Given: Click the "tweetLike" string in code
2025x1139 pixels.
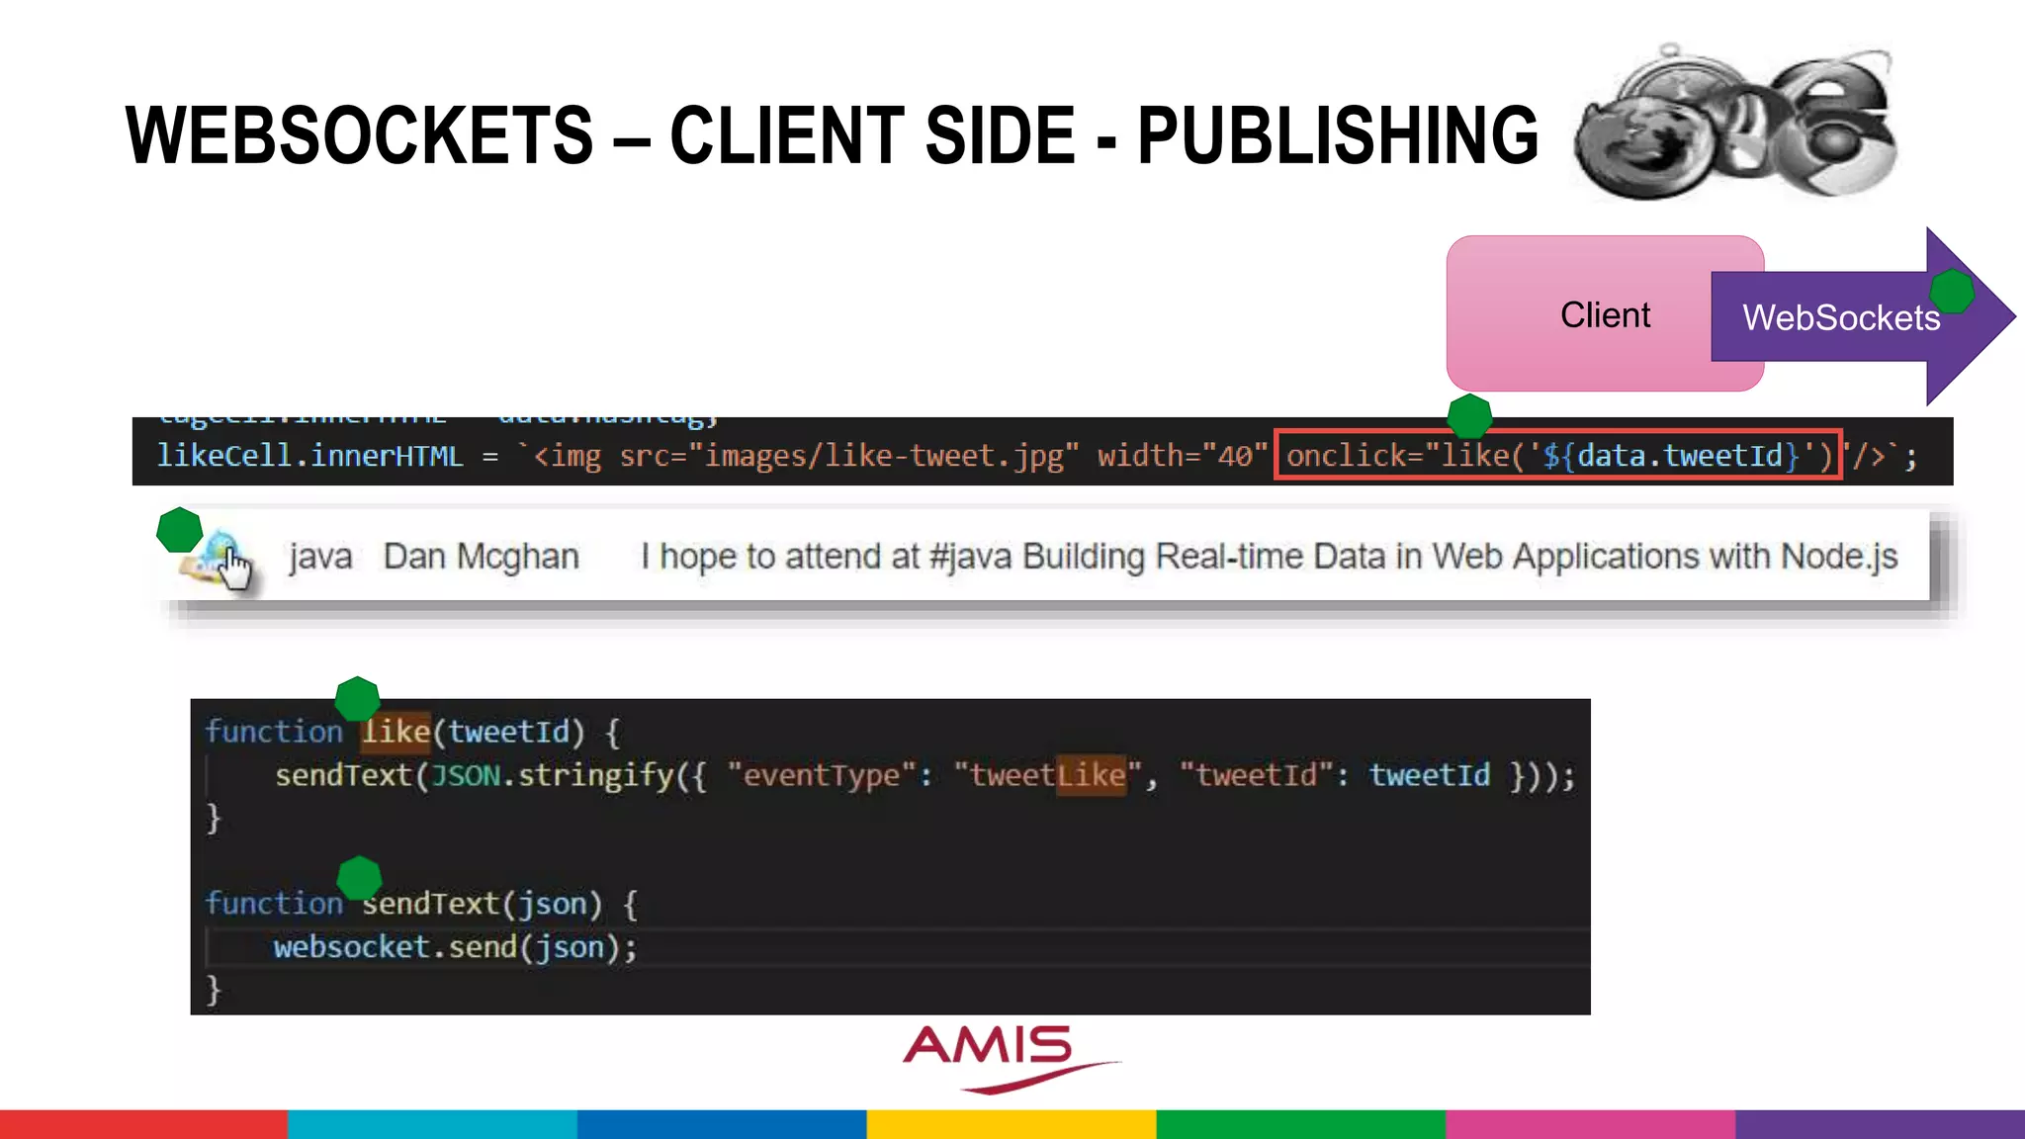Looking at the screenshot, I should coord(1047,775).
